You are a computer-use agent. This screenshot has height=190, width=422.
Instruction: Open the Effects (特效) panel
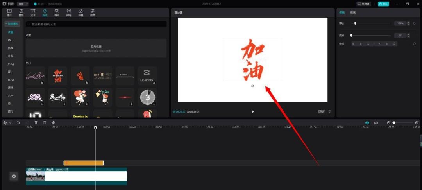pyautogui.click(x=57, y=13)
